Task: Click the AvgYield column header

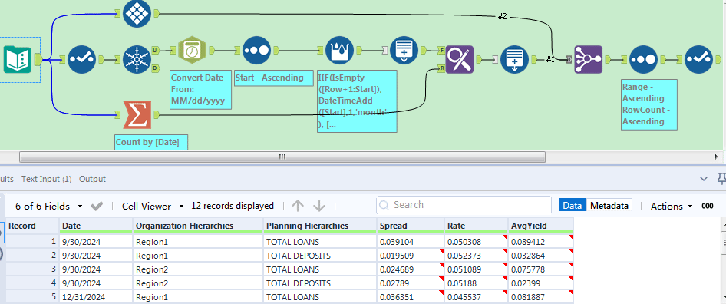Action: [x=541, y=226]
